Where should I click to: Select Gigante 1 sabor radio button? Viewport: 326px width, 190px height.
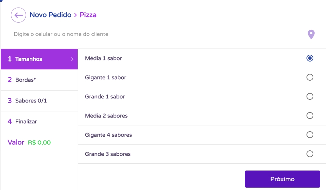coord(310,78)
